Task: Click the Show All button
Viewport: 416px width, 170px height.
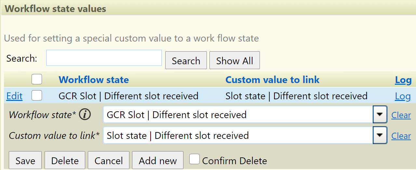Action: (x=235, y=60)
